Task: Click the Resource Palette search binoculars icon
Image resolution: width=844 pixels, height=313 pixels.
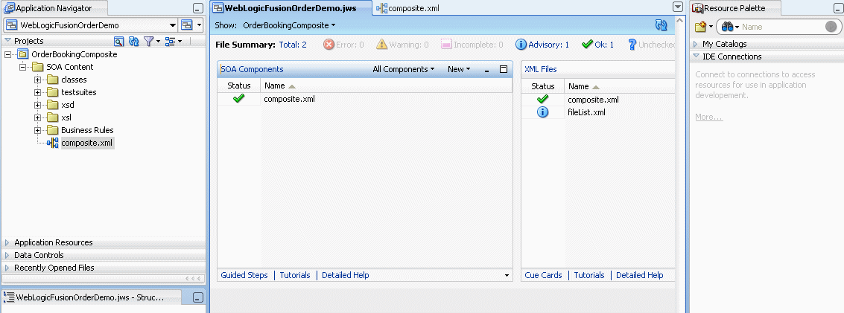Action: (x=725, y=27)
